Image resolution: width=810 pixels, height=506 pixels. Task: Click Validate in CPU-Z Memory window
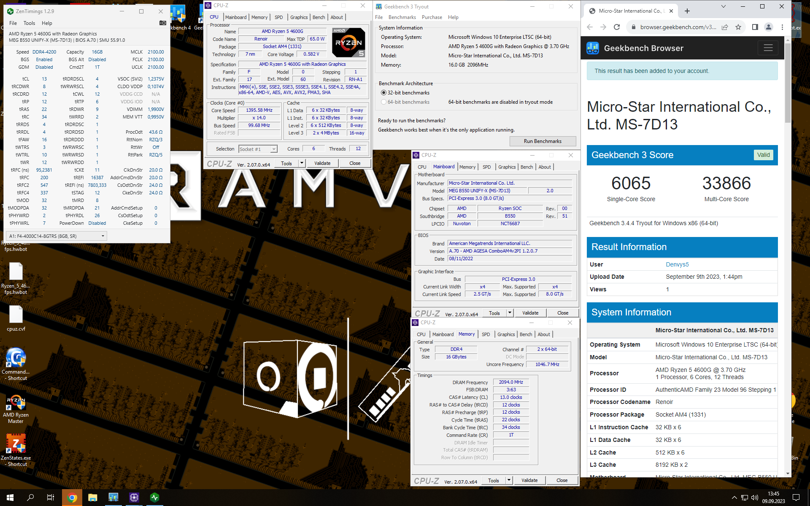[x=529, y=480]
